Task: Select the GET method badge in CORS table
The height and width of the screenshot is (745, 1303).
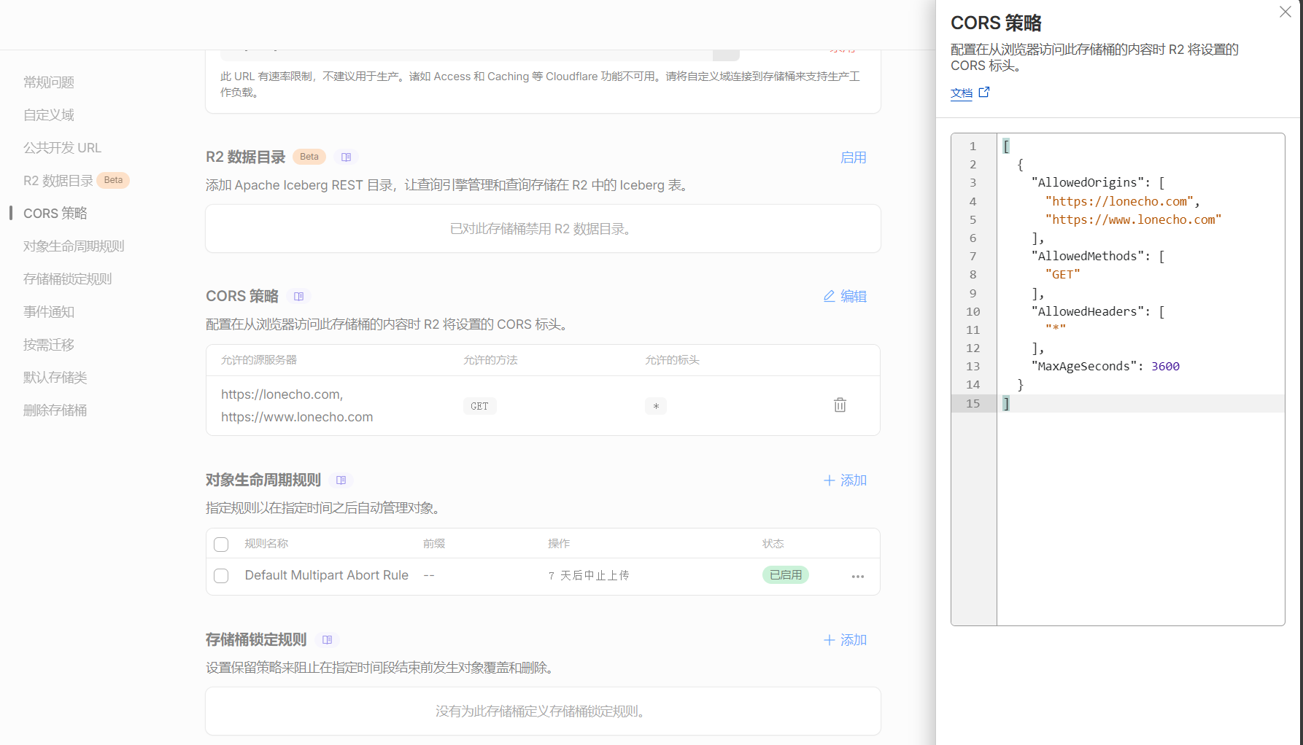Action: (479, 406)
